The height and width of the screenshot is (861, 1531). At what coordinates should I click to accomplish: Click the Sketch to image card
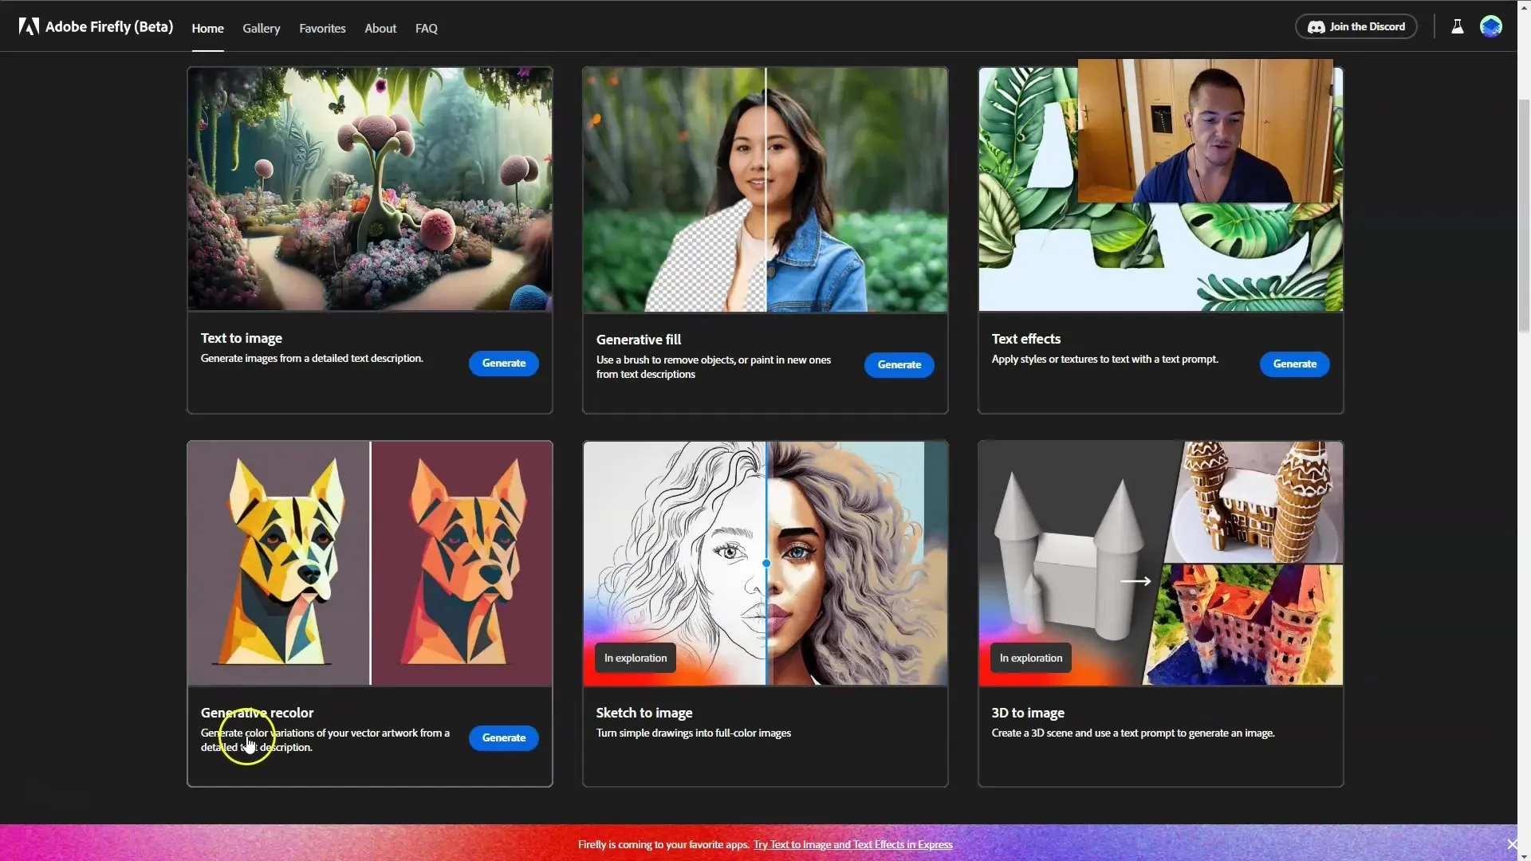pos(765,613)
